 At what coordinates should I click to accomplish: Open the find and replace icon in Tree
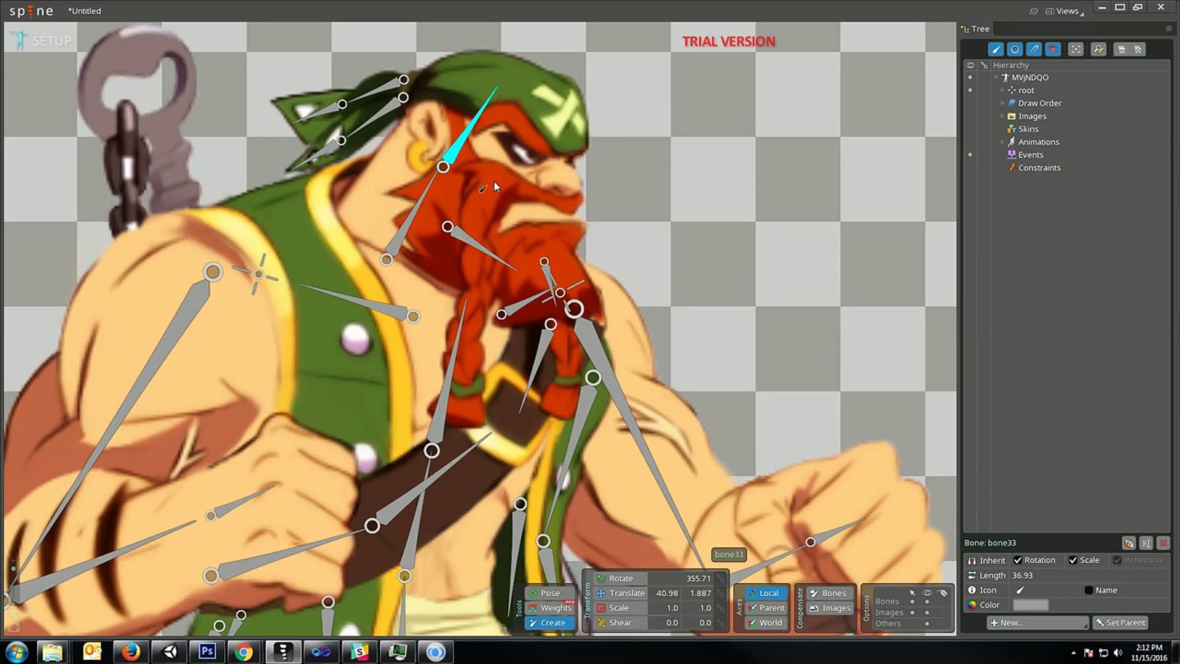tap(1098, 50)
